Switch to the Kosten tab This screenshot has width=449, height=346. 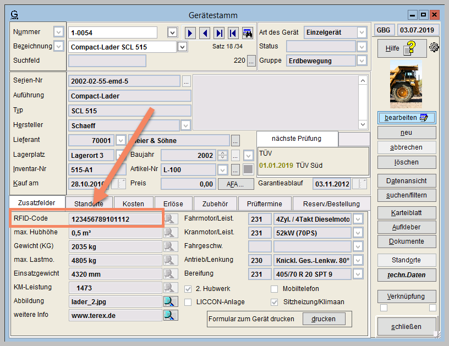pos(133,204)
